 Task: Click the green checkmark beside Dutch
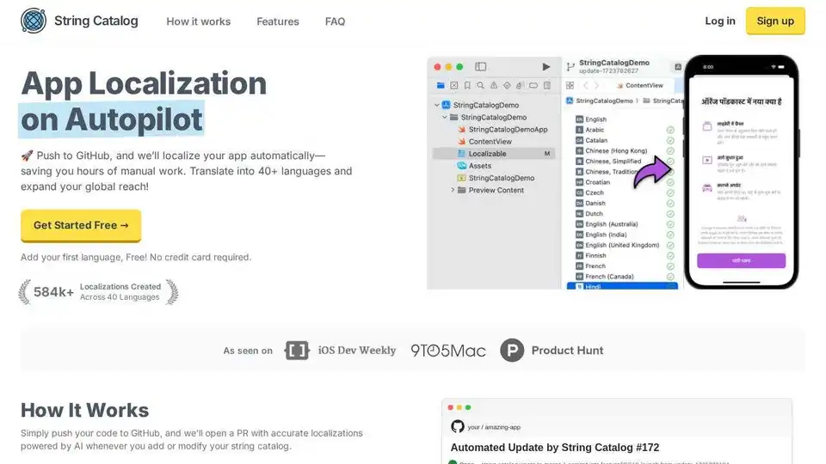(x=670, y=214)
